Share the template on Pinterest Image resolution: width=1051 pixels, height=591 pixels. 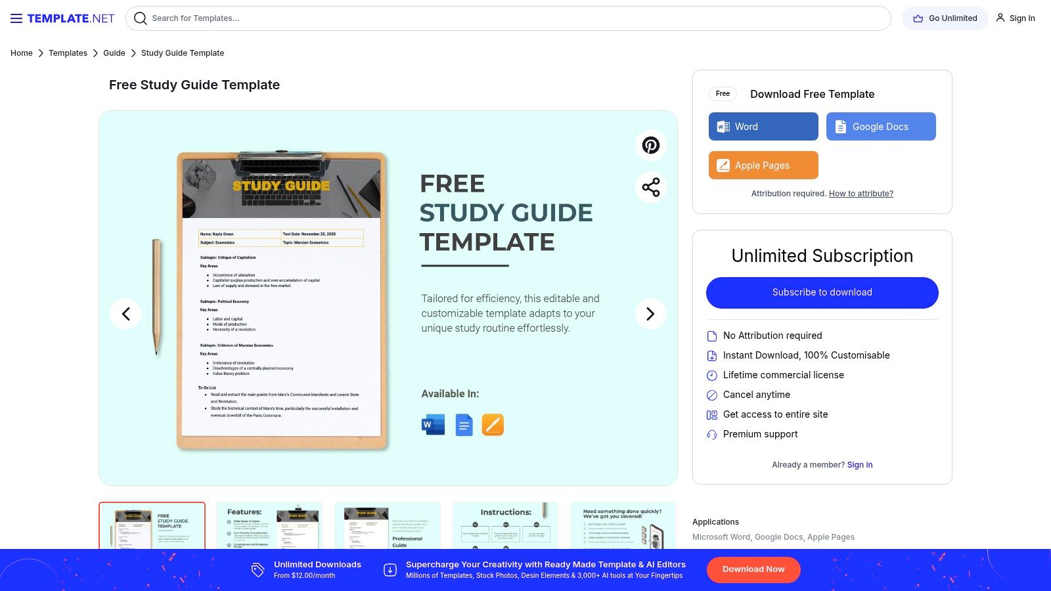(x=651, y=145)
